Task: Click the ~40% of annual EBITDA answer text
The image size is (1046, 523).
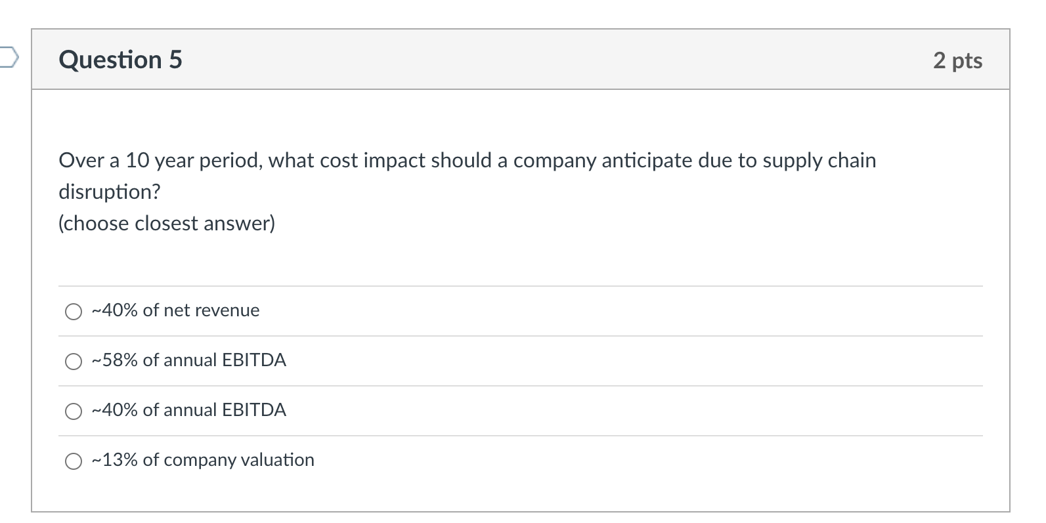Action: tap(188, 411)
